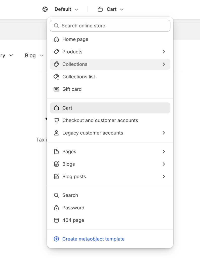The height and width of the screenshot is (258, 200).
Task: Click the padlock icon next to Password
Action: [56, 208]
